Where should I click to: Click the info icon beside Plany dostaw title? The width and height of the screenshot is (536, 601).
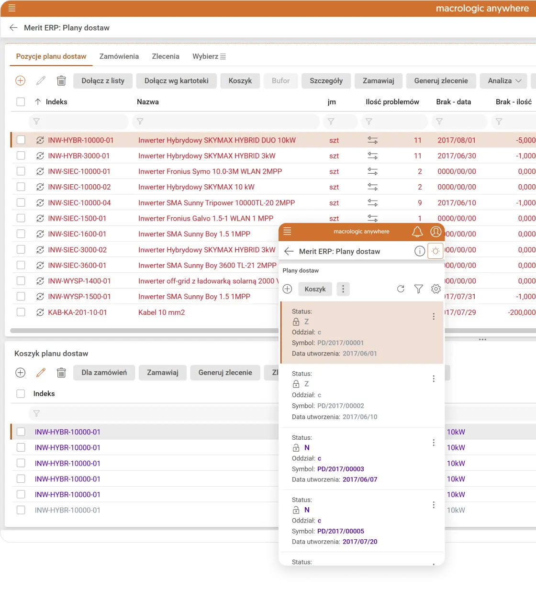[x=420, y=251]
